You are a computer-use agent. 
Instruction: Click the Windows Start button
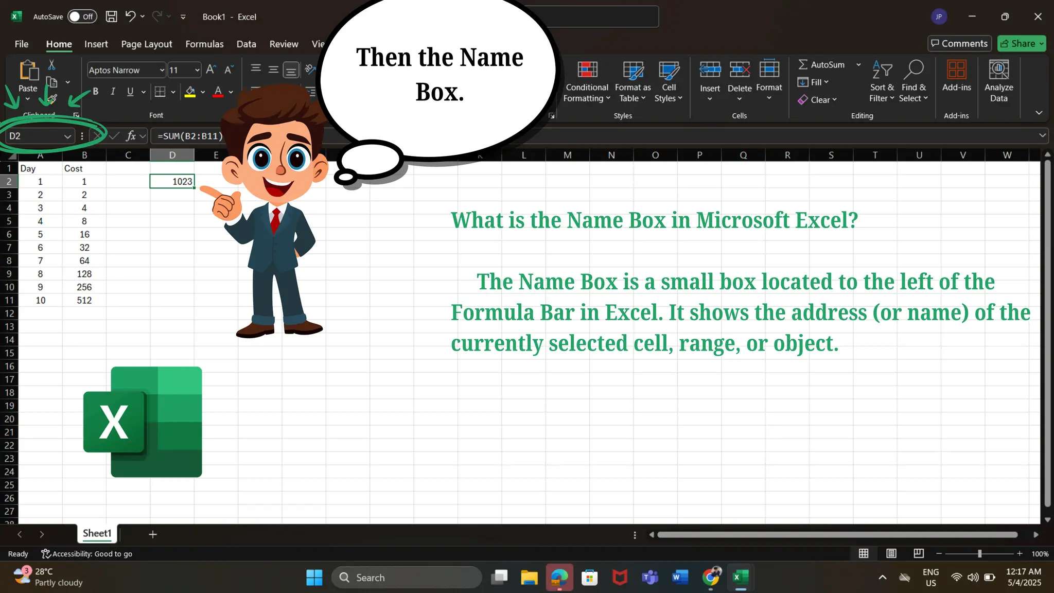(x=314, y=578)
